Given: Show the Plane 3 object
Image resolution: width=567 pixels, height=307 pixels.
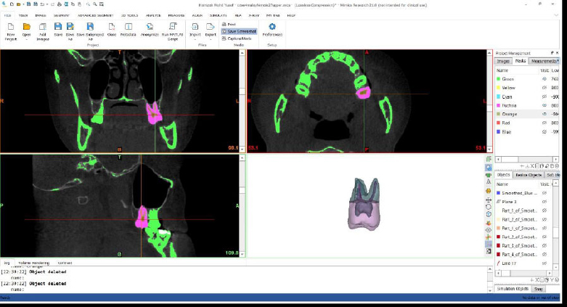Looking at the screenshot, I should click(x=544, y=202).
